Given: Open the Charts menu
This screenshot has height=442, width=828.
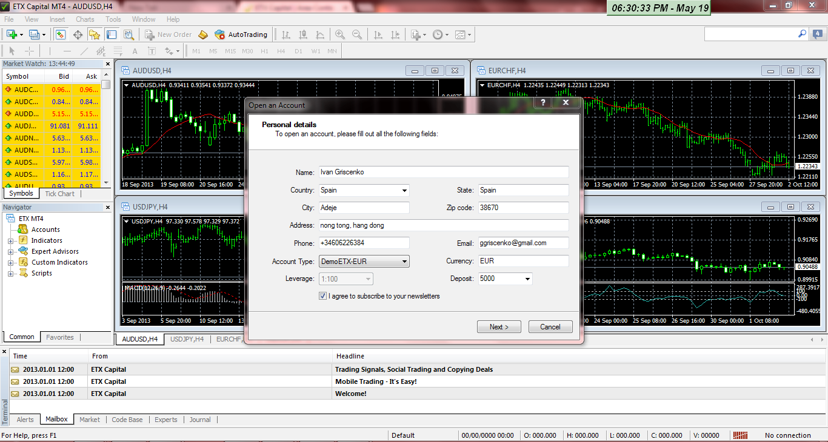Looking at the screenshot, I should pos(85,19).
